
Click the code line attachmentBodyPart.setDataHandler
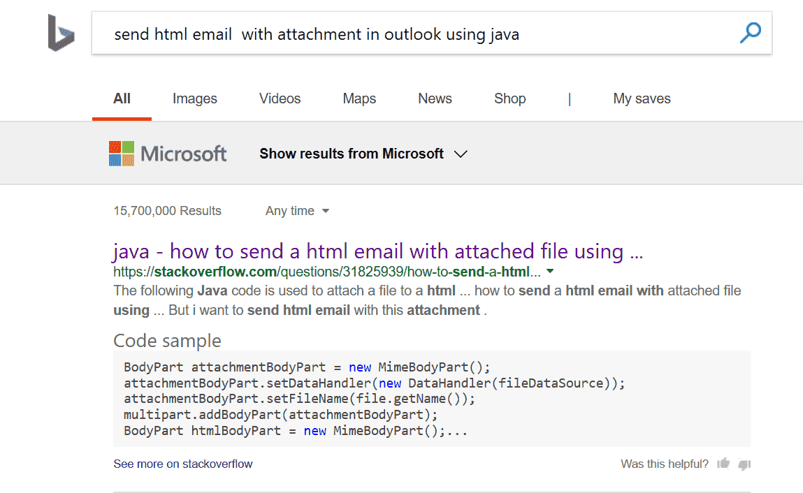pyautogui.click(x=375, y=383)
